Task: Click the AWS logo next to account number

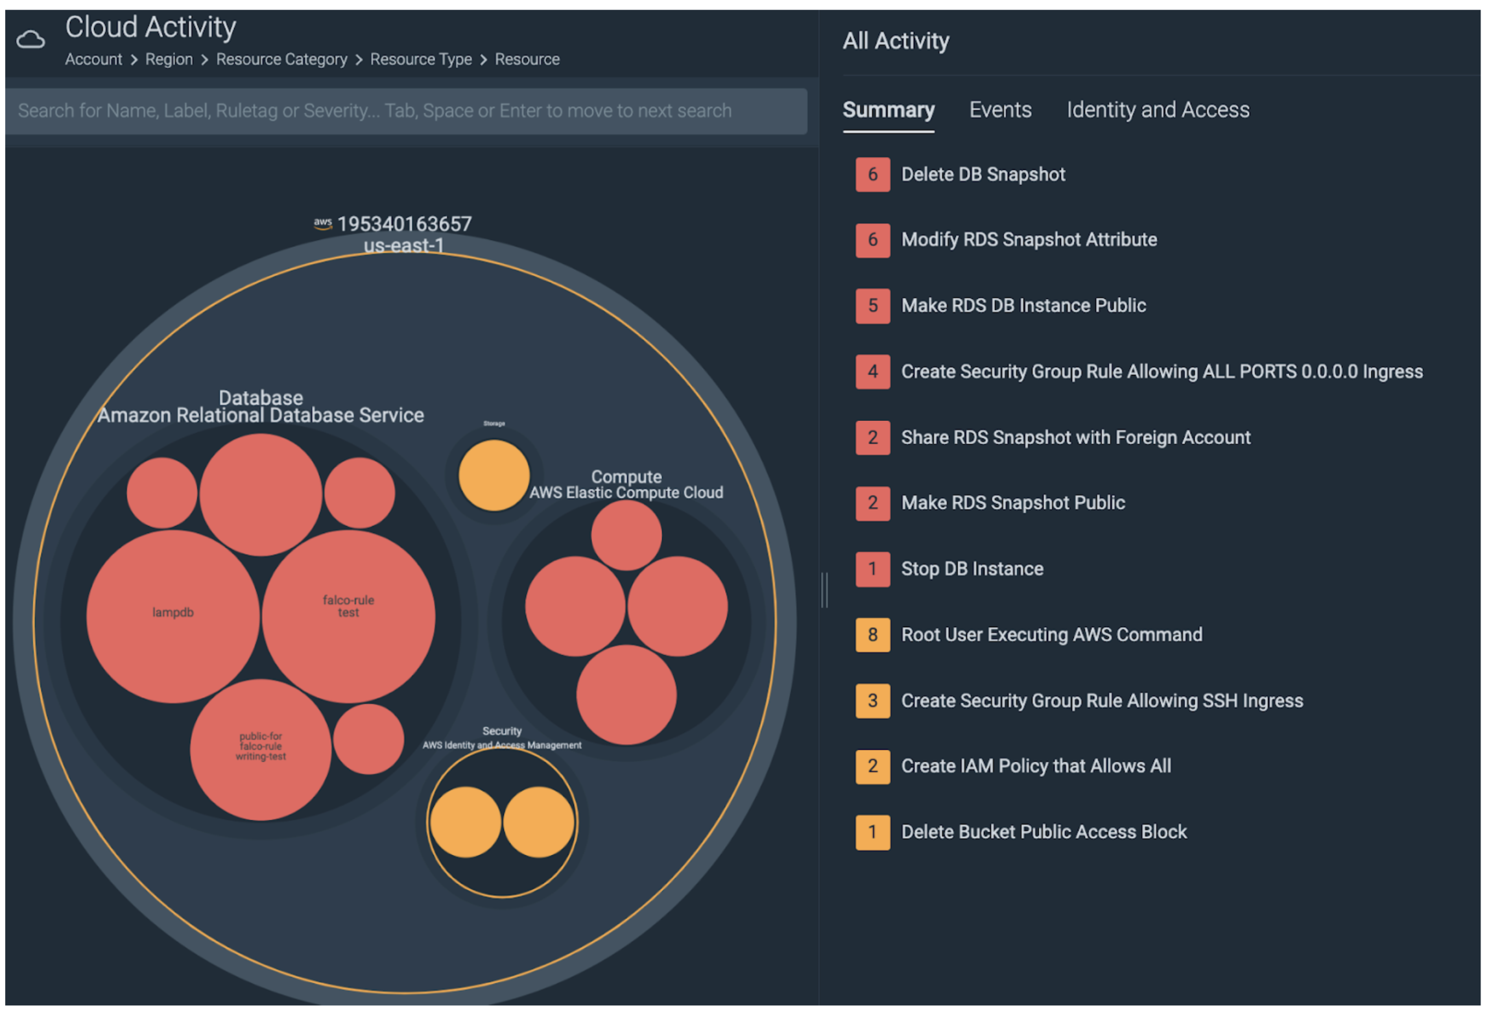Action: pos(322,223)
